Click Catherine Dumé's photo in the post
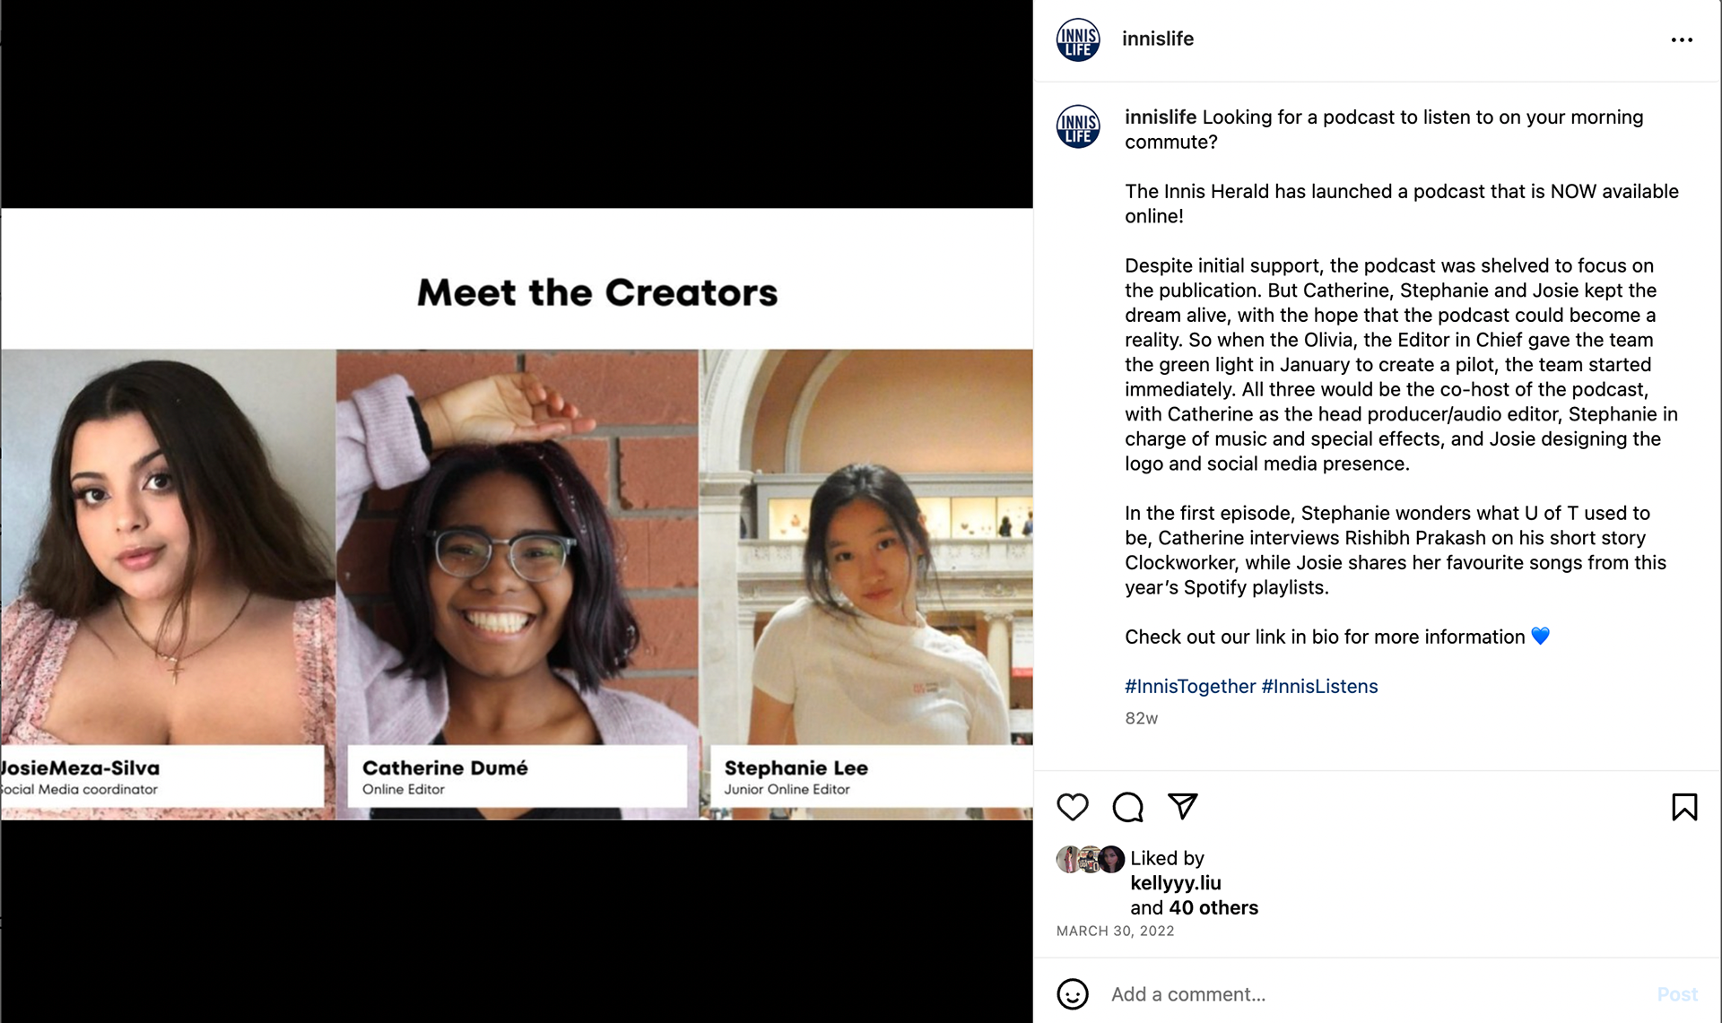The height and width of the screenshot is (1023, 1722). (x=517, y=547)
